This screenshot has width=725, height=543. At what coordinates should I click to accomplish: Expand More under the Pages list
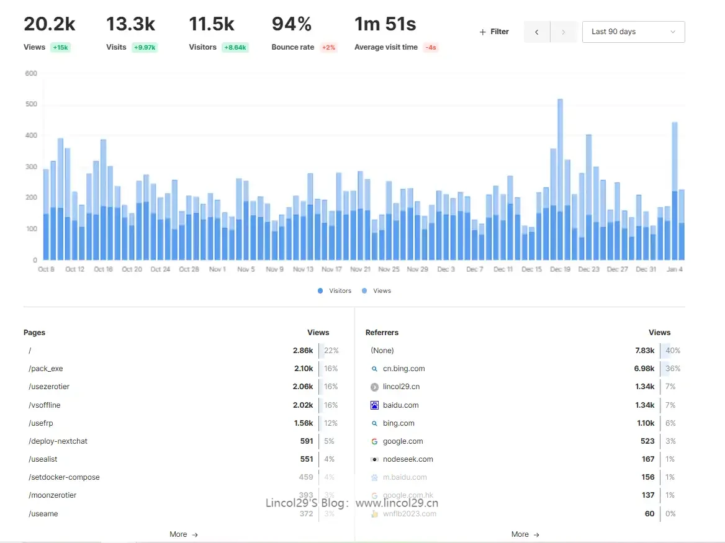[x=184, y=534]
